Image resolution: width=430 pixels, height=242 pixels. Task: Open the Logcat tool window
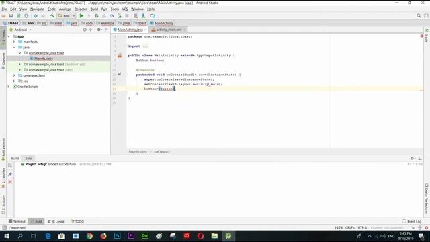56,221
